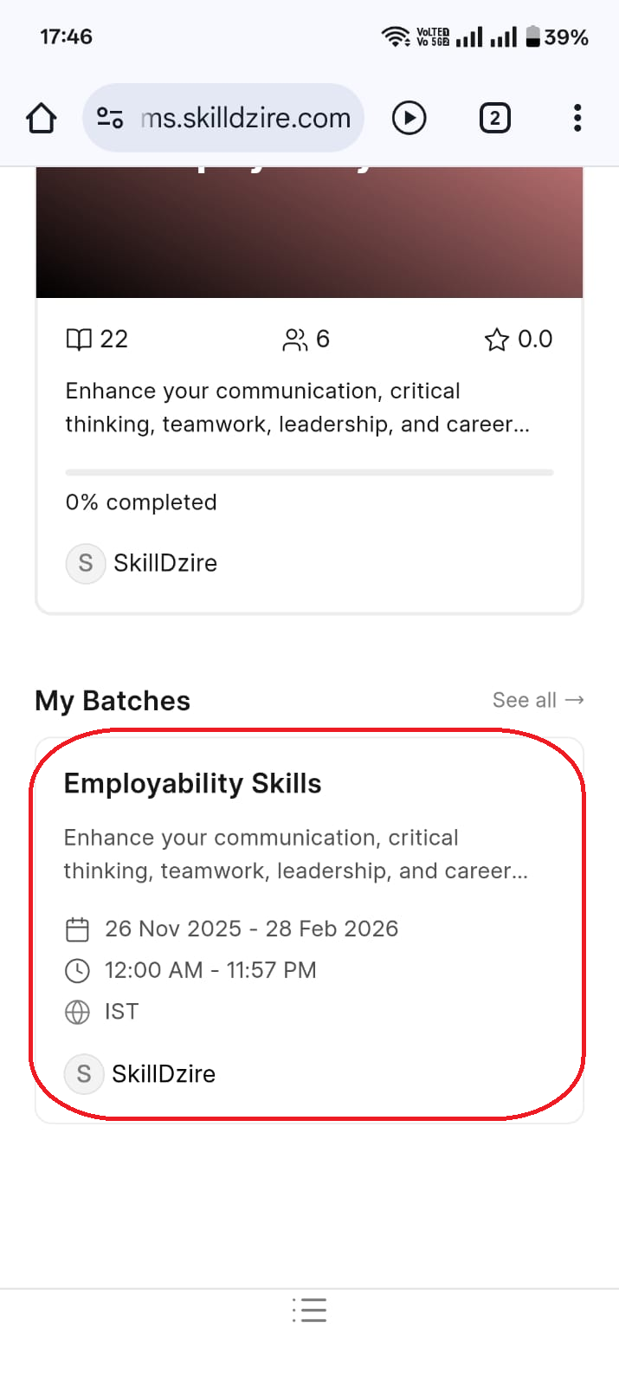Tap the browser home icon
Image resolution: width=619 pixels, height=1386 pixels.
click(41, 118)
